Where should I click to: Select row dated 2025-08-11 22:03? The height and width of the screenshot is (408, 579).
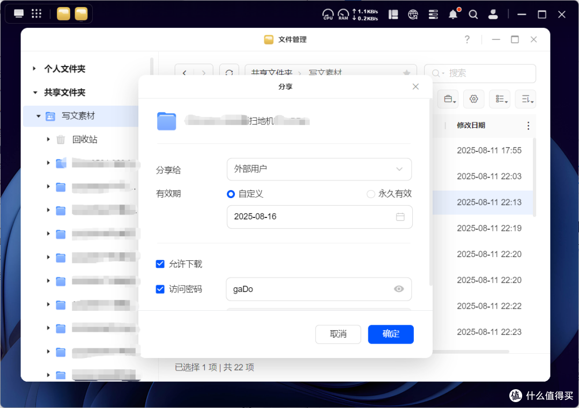click(x=483, y=176)
